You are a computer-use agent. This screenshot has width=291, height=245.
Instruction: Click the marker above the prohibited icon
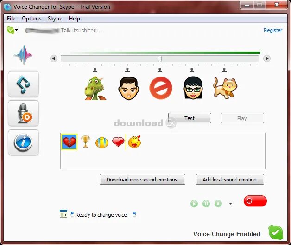pos(160,70)
